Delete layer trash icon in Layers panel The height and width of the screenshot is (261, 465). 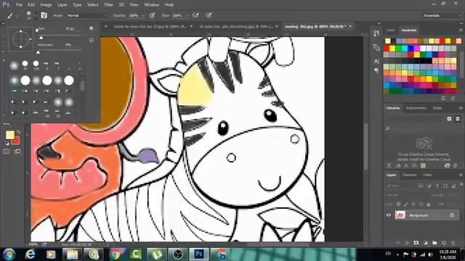pyautogui.click(x=453, y=243)
